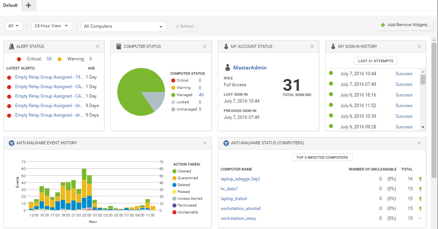Image resolution: width=438 pixels, height=229 pixels.
Task: Click the LAST 31 ATTEMPTS button
Action: pyautogui.click(x=375, y=60)
